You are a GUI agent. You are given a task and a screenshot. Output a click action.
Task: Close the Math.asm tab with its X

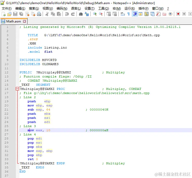tap(24, 21)
